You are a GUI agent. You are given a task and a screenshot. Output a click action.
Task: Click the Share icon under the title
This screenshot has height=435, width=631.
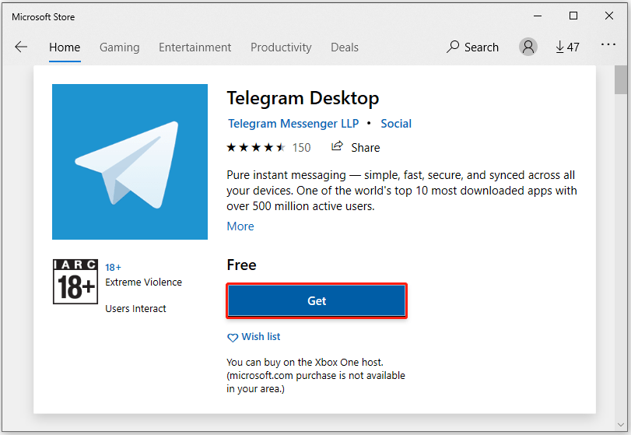click(338, 147)
